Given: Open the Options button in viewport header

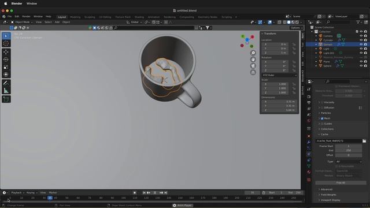Looking at the screenshot, I should click(x=297, y=28).
